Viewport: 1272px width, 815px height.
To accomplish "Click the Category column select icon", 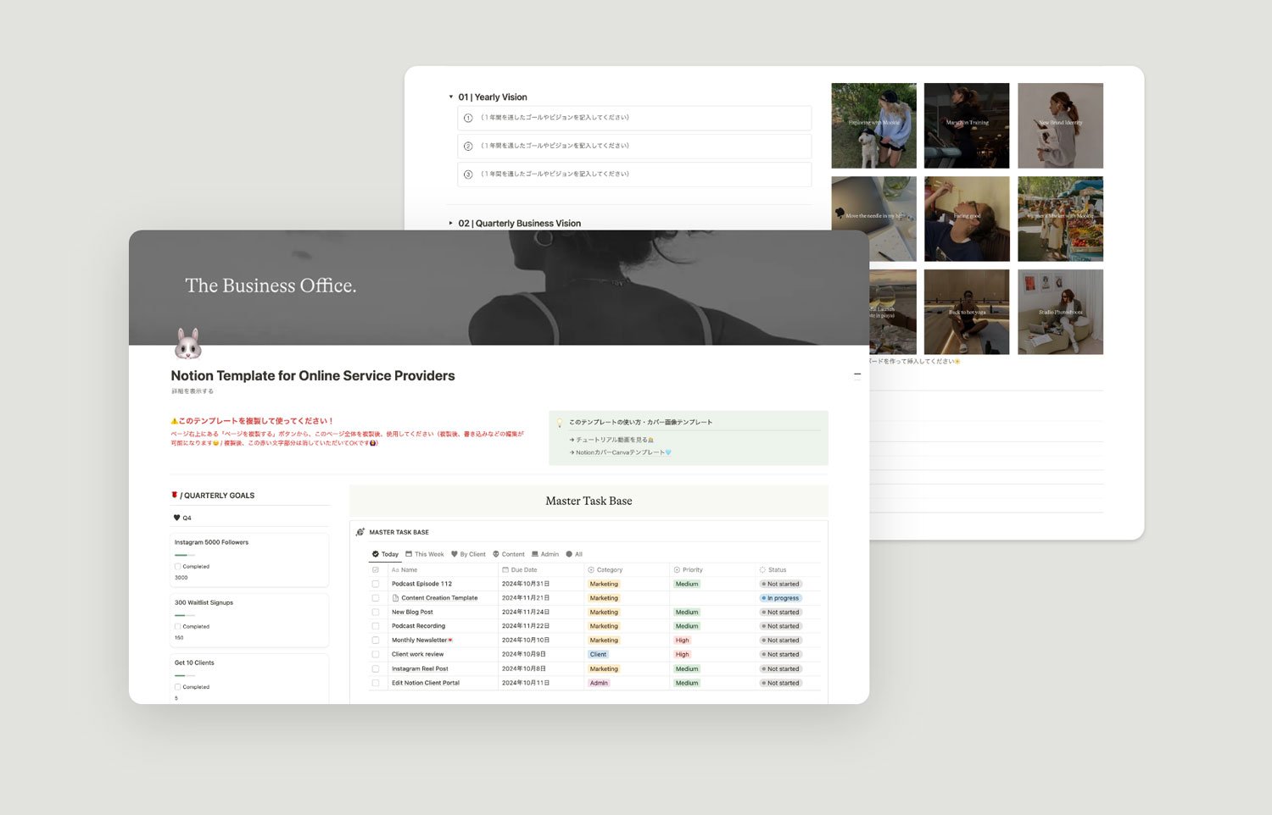I will coord(591,570).
